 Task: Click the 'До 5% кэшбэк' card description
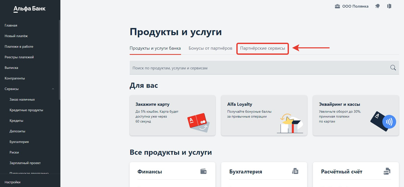pos(157,116)
